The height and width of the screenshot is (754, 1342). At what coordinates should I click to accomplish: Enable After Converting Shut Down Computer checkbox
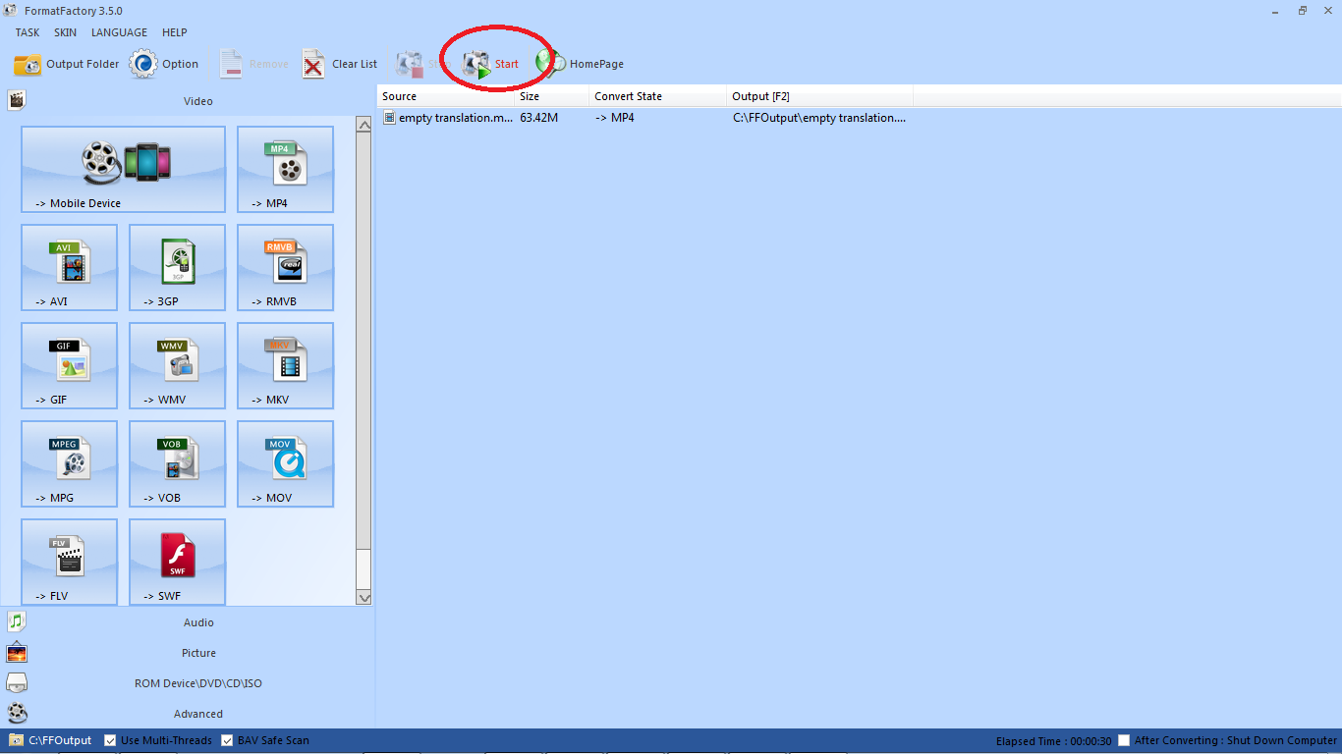pyautogui.click(x=1124, y=740)
